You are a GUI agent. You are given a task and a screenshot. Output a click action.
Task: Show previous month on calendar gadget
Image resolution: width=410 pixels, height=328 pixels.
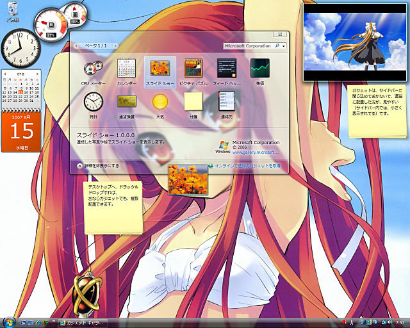pyautogui.click(x=4, y=74)
